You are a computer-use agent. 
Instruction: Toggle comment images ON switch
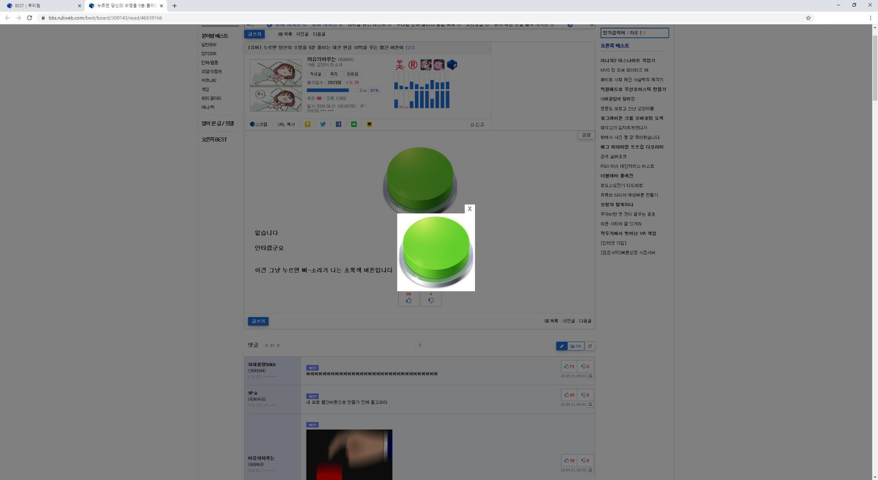576,346
